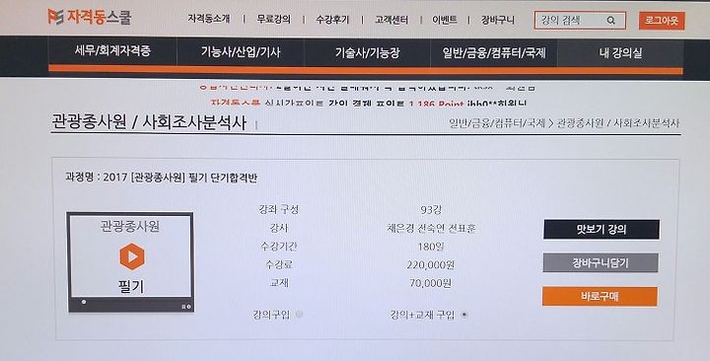
Task: Click the 로그아웃 button
Action: (x=662, y=21)
